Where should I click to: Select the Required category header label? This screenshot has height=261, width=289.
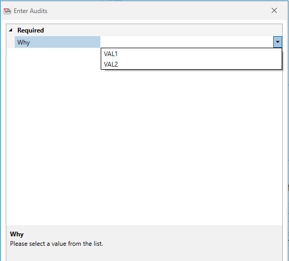point(30,30)
